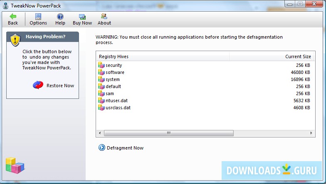Screen dimensions: 326x184
Task: Click the default row 256 KB value
Action: 303,86
